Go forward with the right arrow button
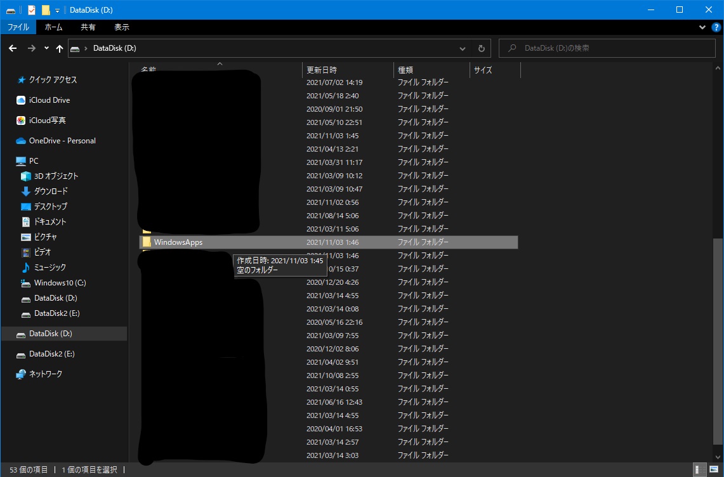 (x=31, y=48)
